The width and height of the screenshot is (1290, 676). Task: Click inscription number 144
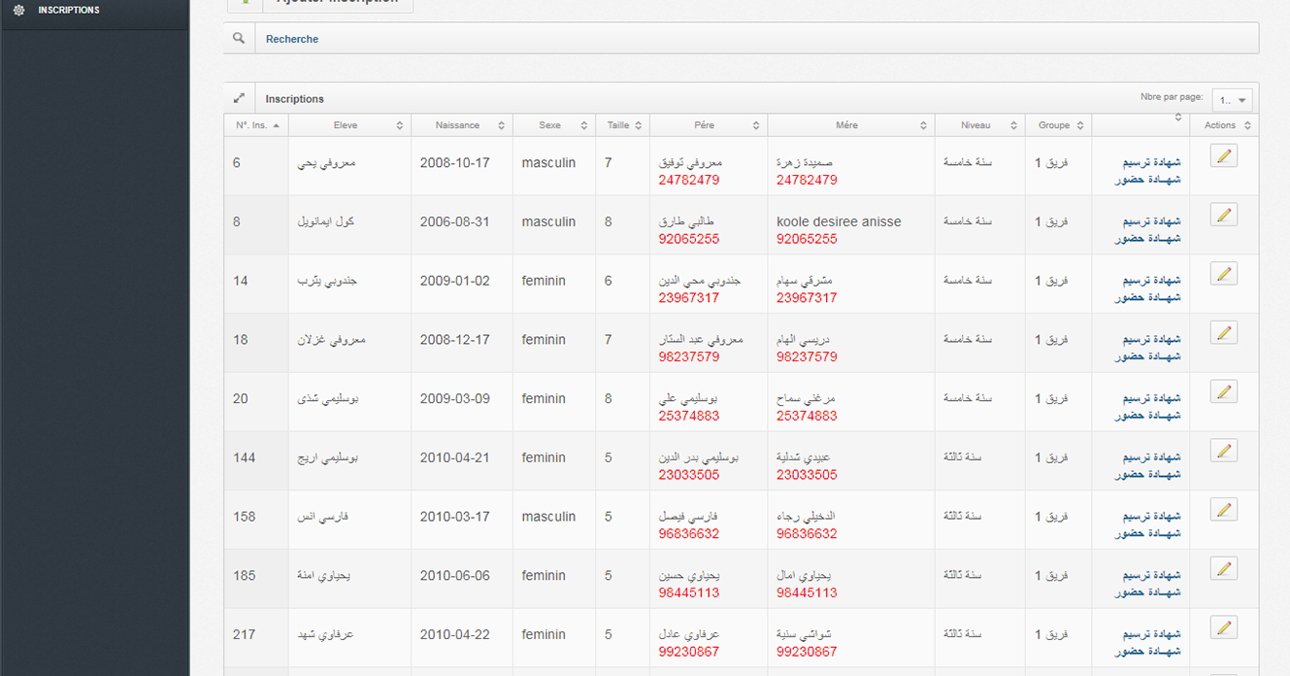click(245, 457)
